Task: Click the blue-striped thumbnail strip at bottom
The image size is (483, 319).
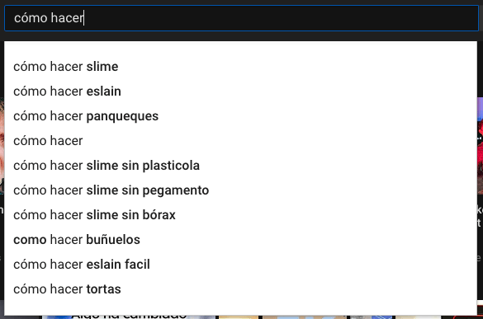Action: [372, 317]
